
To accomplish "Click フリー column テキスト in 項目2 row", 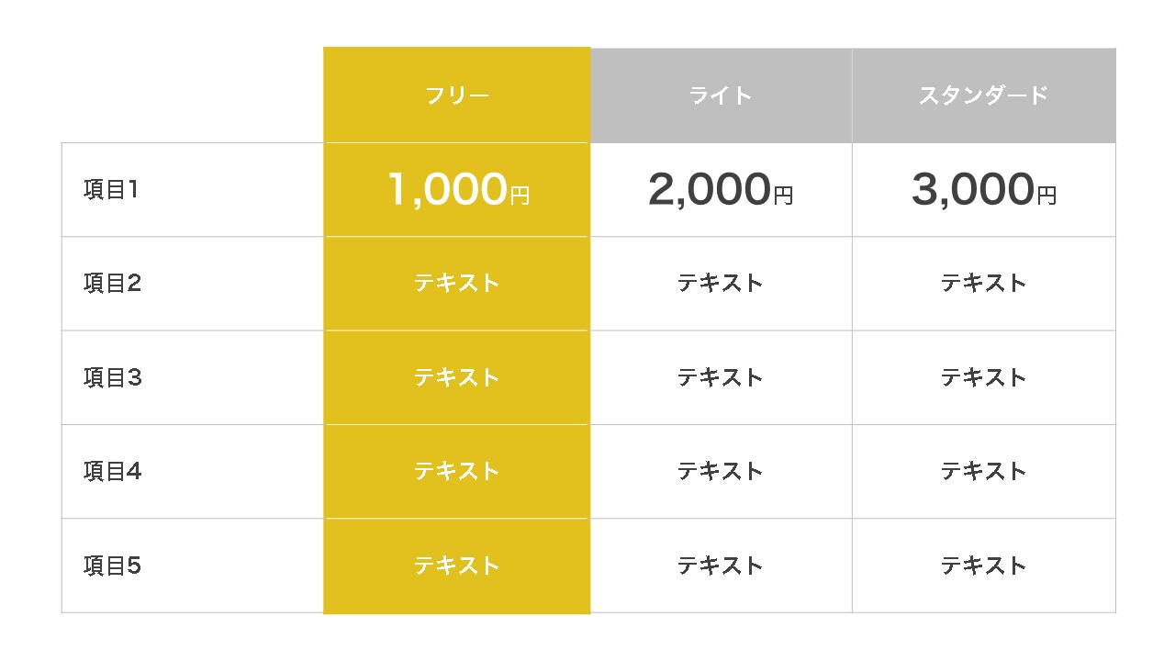I will pyautogui.click(x=456, y=284).
